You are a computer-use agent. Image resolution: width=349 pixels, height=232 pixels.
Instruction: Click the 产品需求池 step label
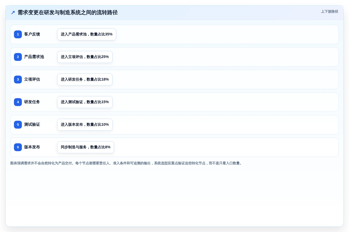(x=34, y=57)
